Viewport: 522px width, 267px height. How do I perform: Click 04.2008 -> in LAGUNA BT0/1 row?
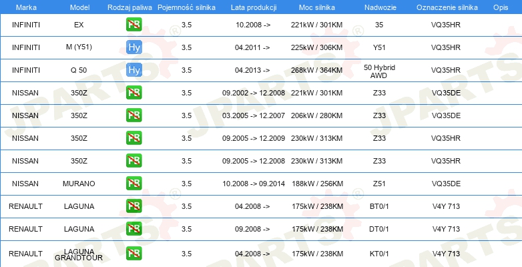point(252,206)
